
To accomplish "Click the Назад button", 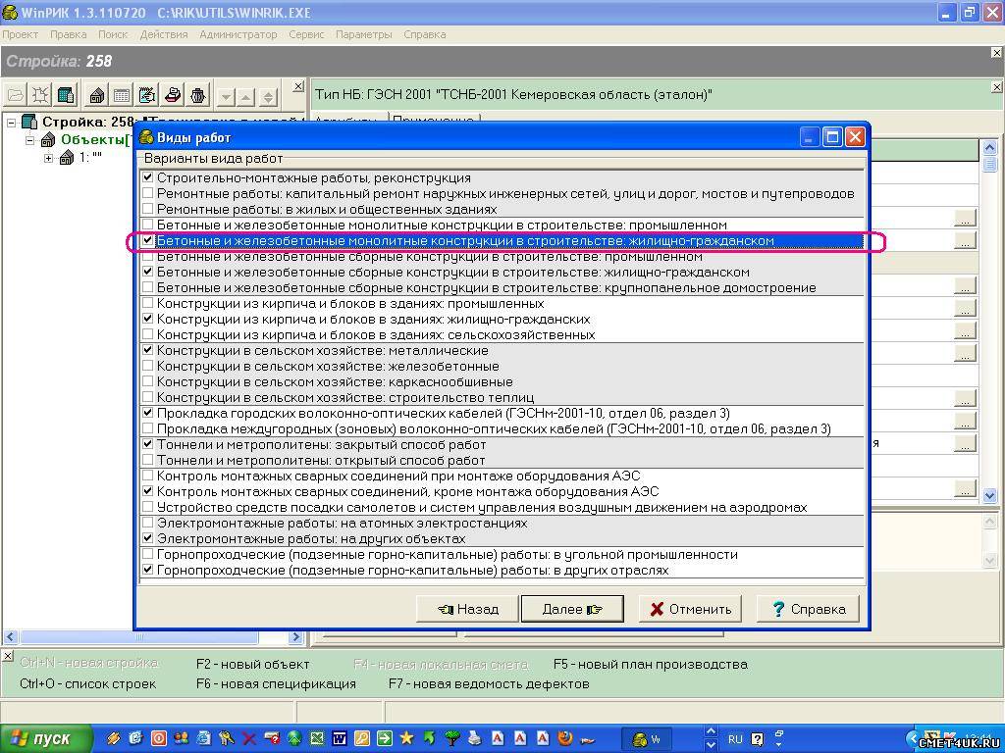I will pos(466,609).
